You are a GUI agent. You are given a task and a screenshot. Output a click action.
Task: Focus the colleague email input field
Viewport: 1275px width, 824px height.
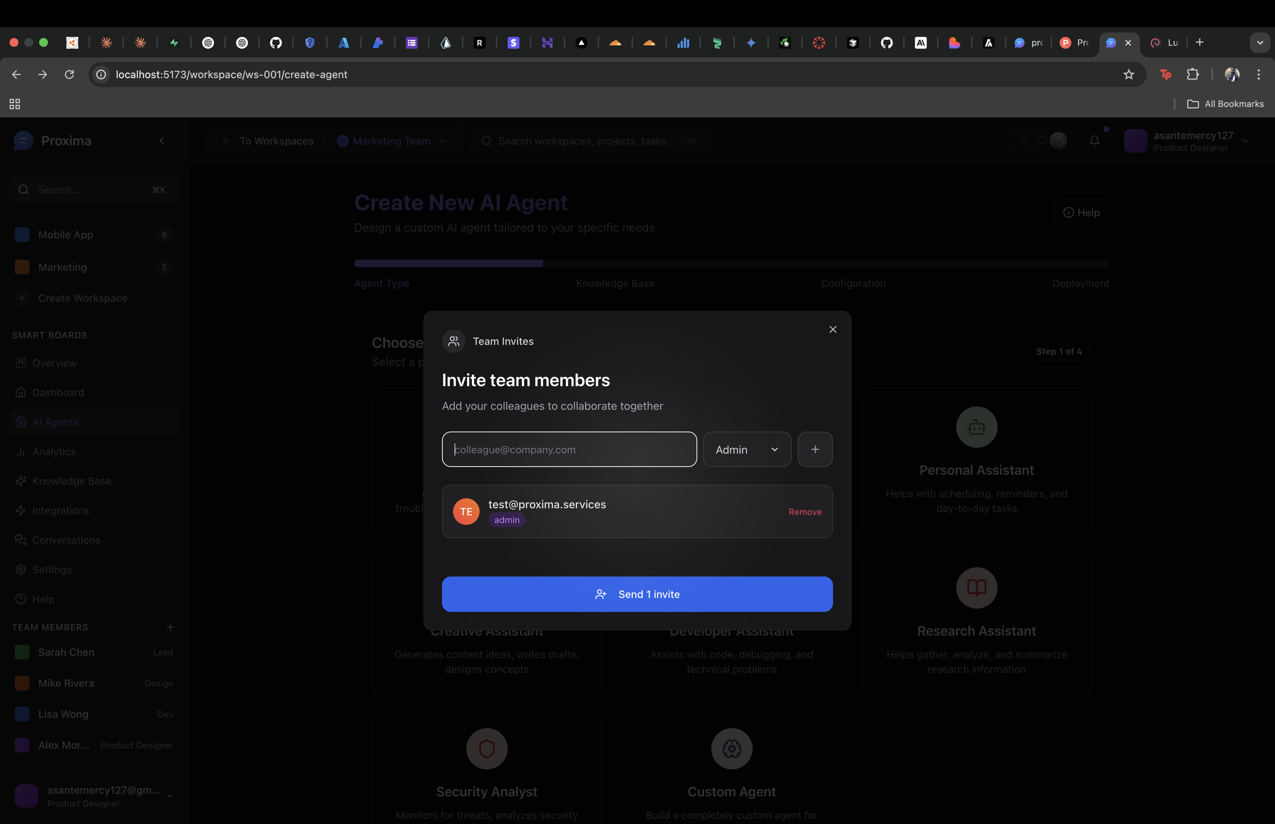(x=569, y=450)
